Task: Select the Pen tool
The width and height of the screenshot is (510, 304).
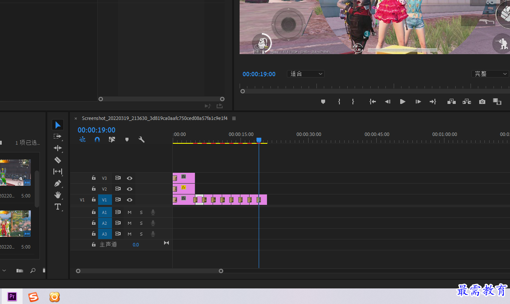Action: point(58,183)
